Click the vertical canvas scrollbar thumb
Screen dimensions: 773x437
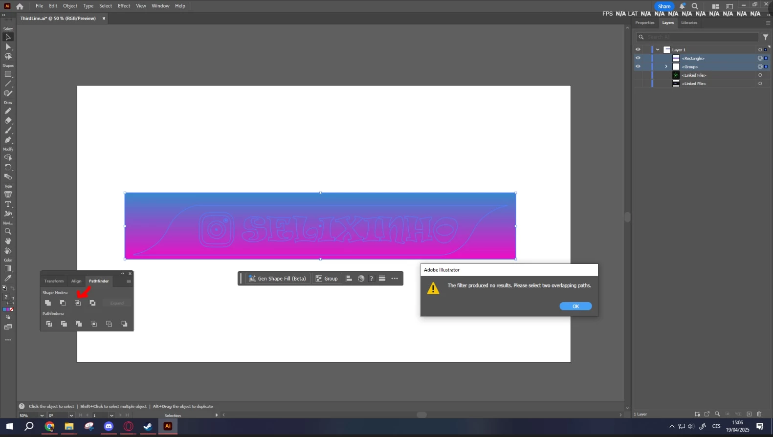point(627,217)
